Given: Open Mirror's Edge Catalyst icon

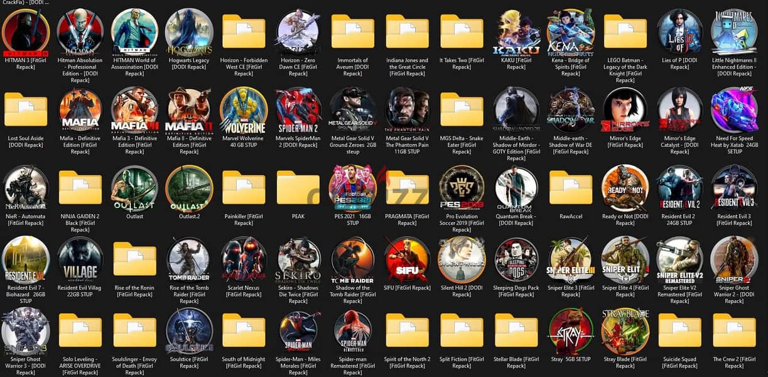Looking at the screenshot, I should [679, 111].
